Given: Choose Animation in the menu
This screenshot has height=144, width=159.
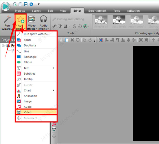Looking at the screenshot, I should pyautogui.click(x=36, y=96).
